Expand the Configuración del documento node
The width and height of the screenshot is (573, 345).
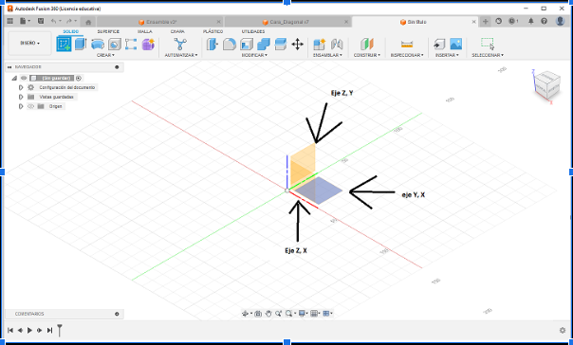point(21,87)
